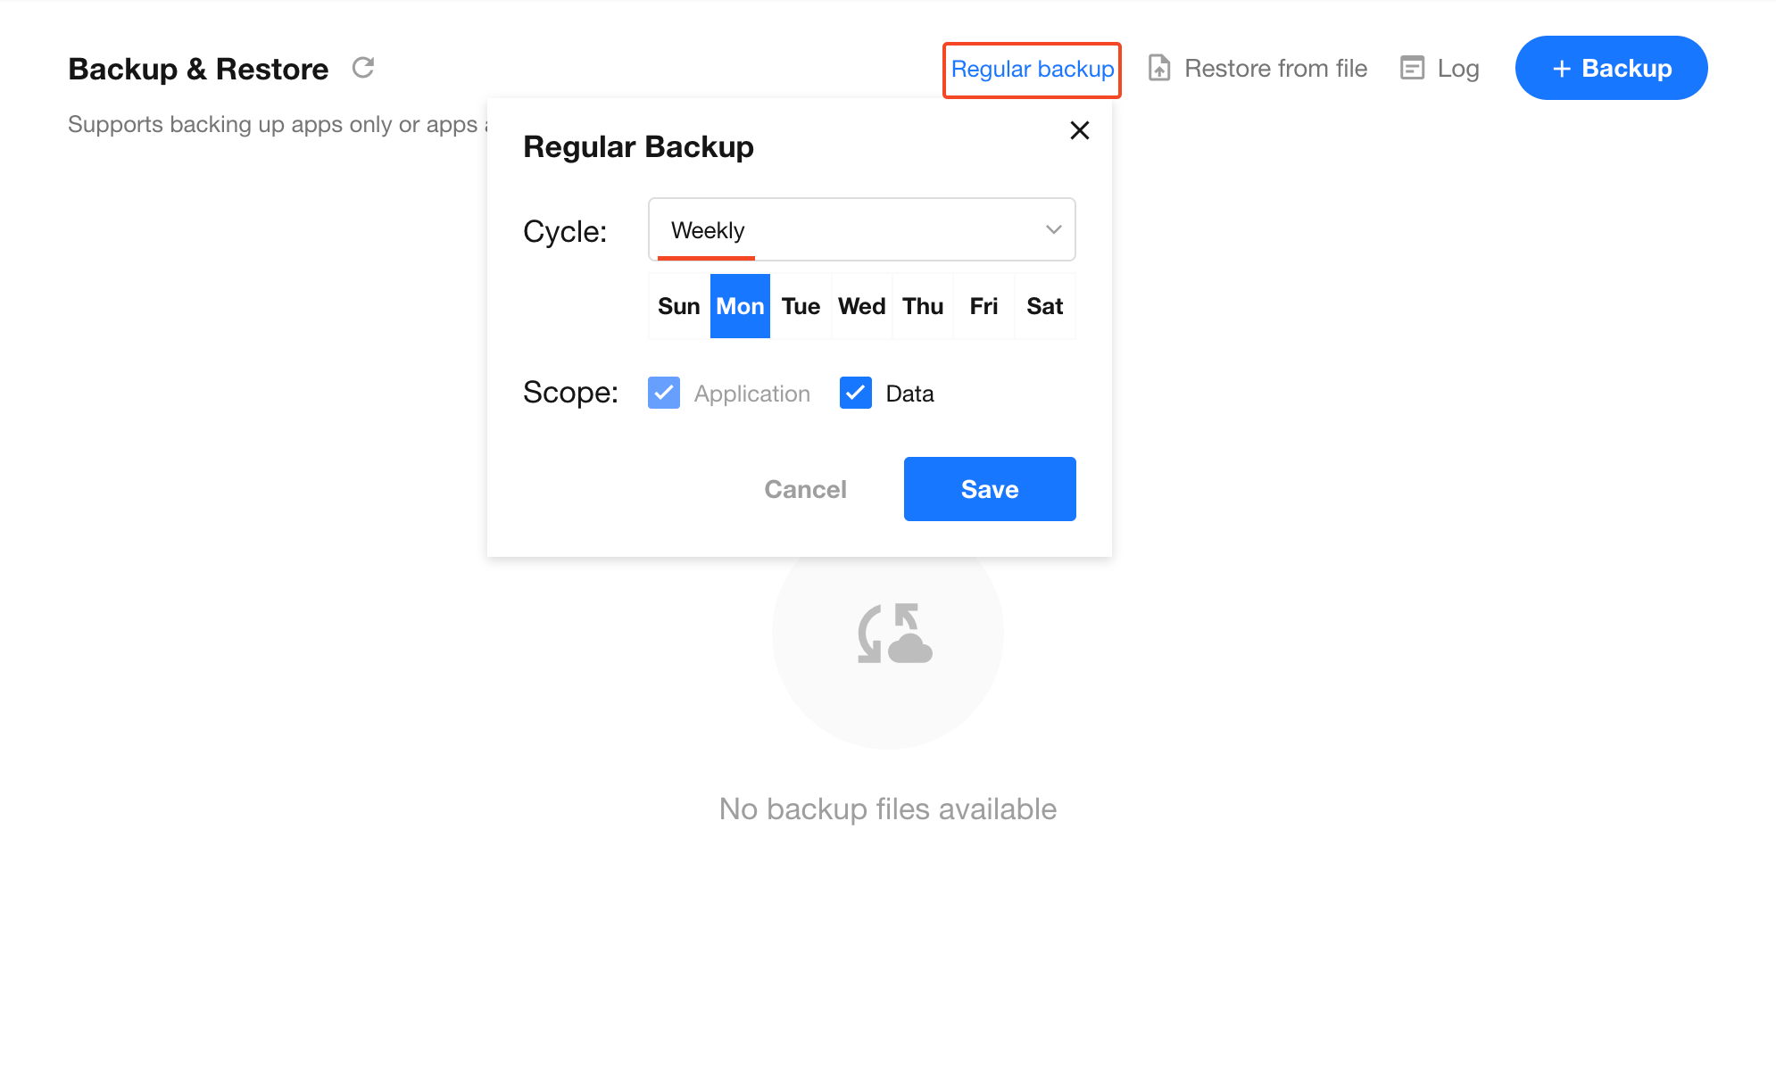
Task: Save the regular backup settings
Action: [x=989, y=489]
